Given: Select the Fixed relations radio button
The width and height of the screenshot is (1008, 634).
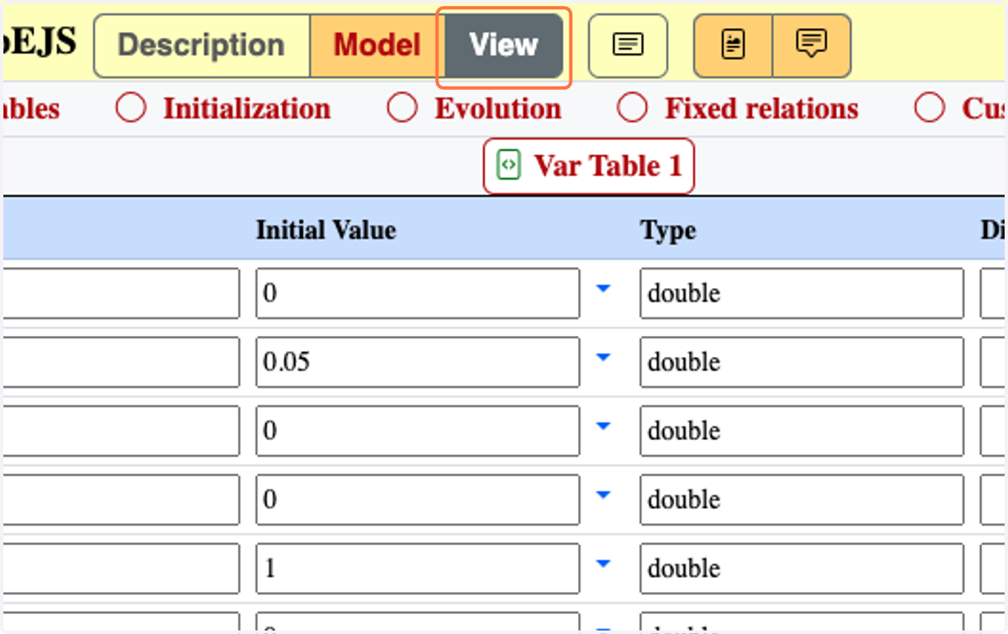Looking at the screenshot, I should [633, 108].
